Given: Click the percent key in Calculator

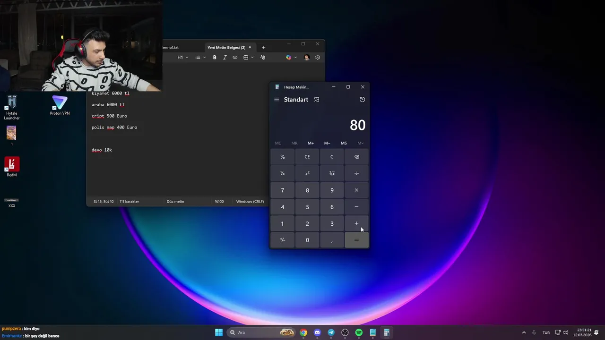Looking at the screenshot, I should 283,157.
